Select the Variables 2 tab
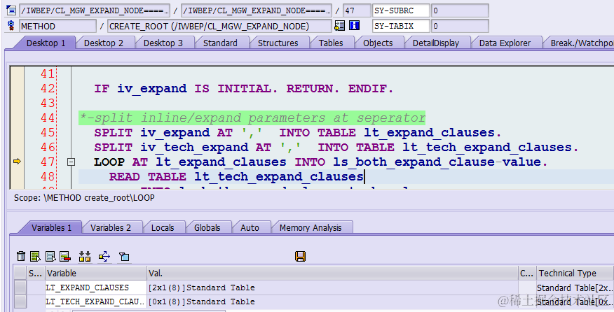 tap(111, 227)
